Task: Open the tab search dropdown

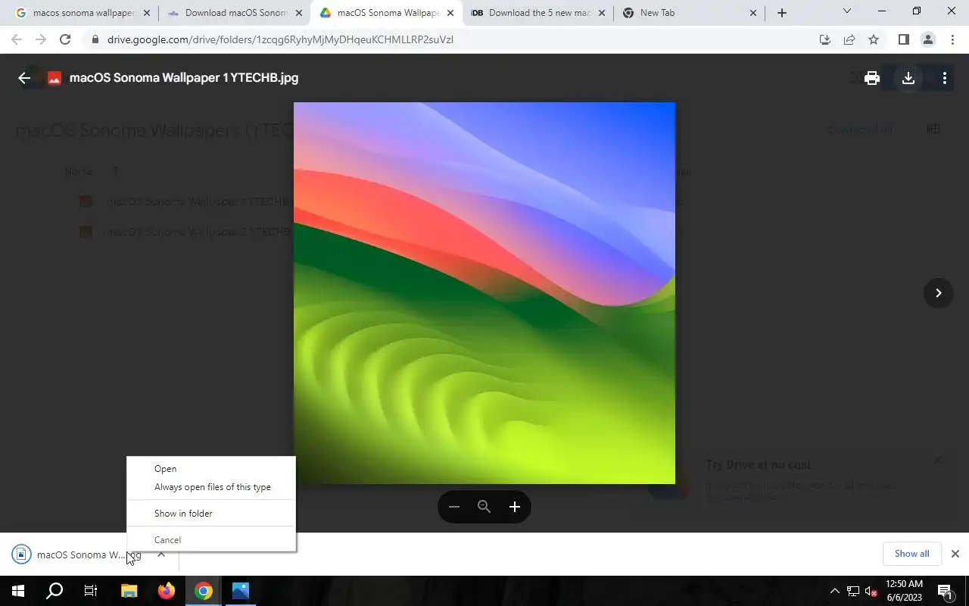Action: tap(847, 11)
